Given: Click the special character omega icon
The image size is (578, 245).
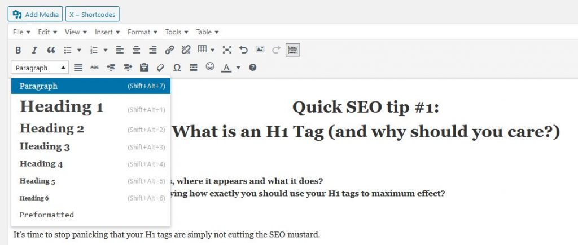Looking at the screenshot, I should 177,68.
